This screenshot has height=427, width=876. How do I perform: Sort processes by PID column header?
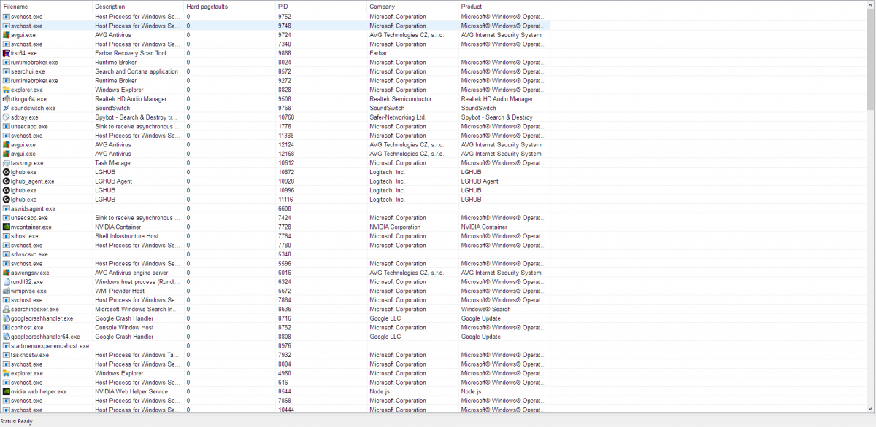click(321, 6)
